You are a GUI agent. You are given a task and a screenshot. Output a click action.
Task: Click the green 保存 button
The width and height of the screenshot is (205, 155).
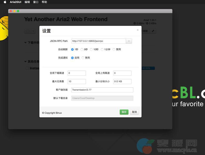124,112
